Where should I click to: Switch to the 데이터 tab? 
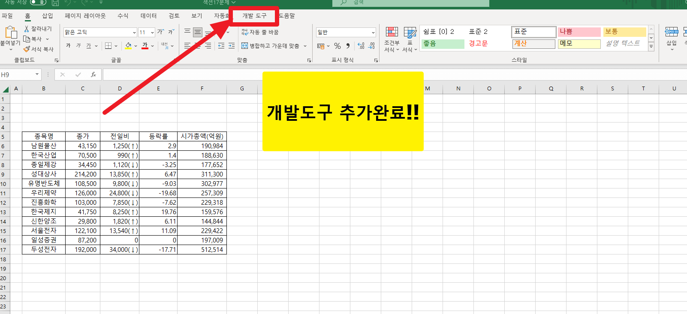149,16
